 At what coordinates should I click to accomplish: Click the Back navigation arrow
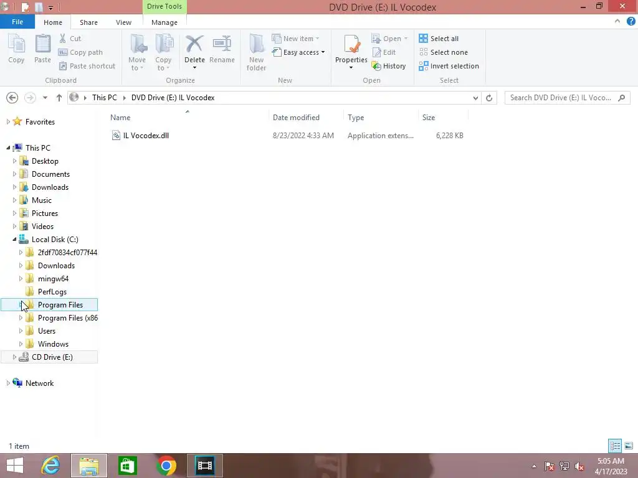pos(12,98)
